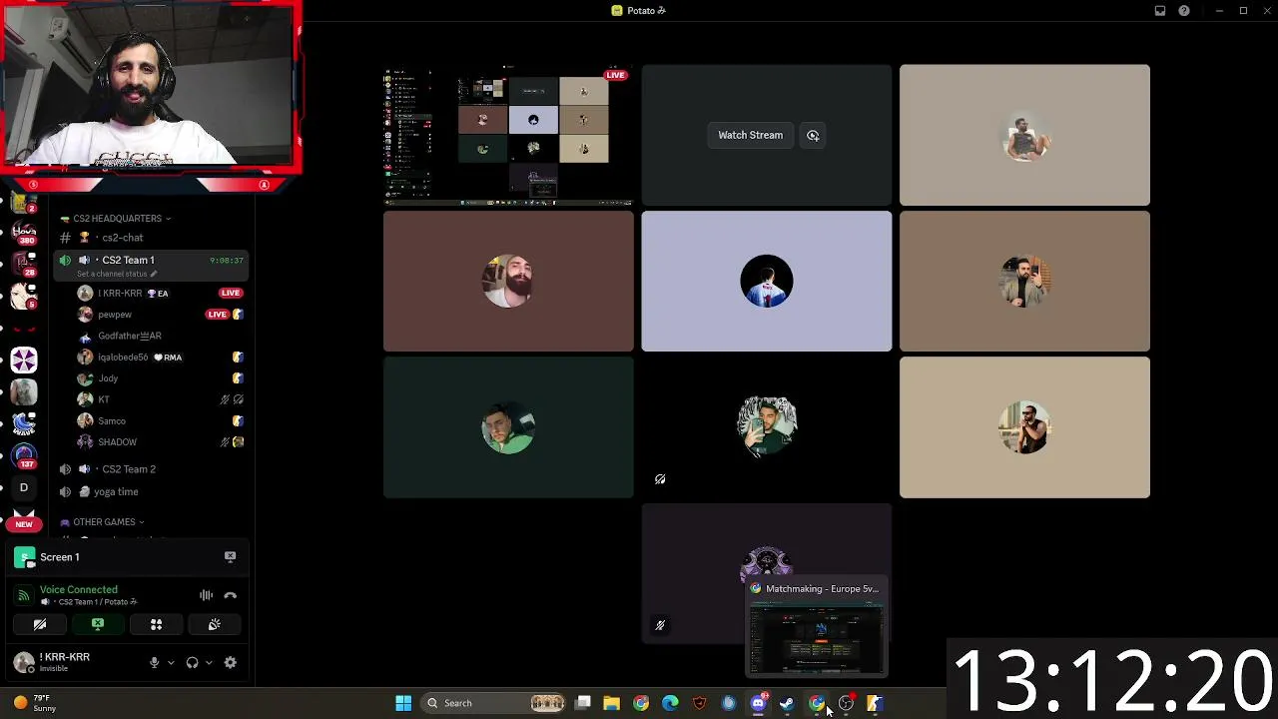Select user Samco in voice list

click(160, 421)
